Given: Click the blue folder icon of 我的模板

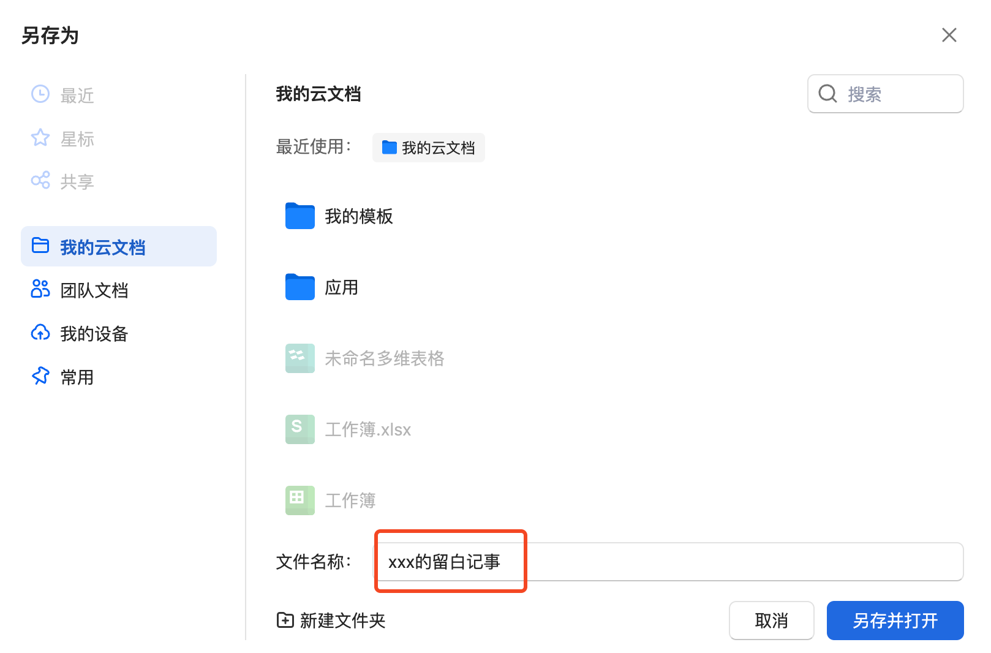Looking at the screenshot, I should [300, 216].
